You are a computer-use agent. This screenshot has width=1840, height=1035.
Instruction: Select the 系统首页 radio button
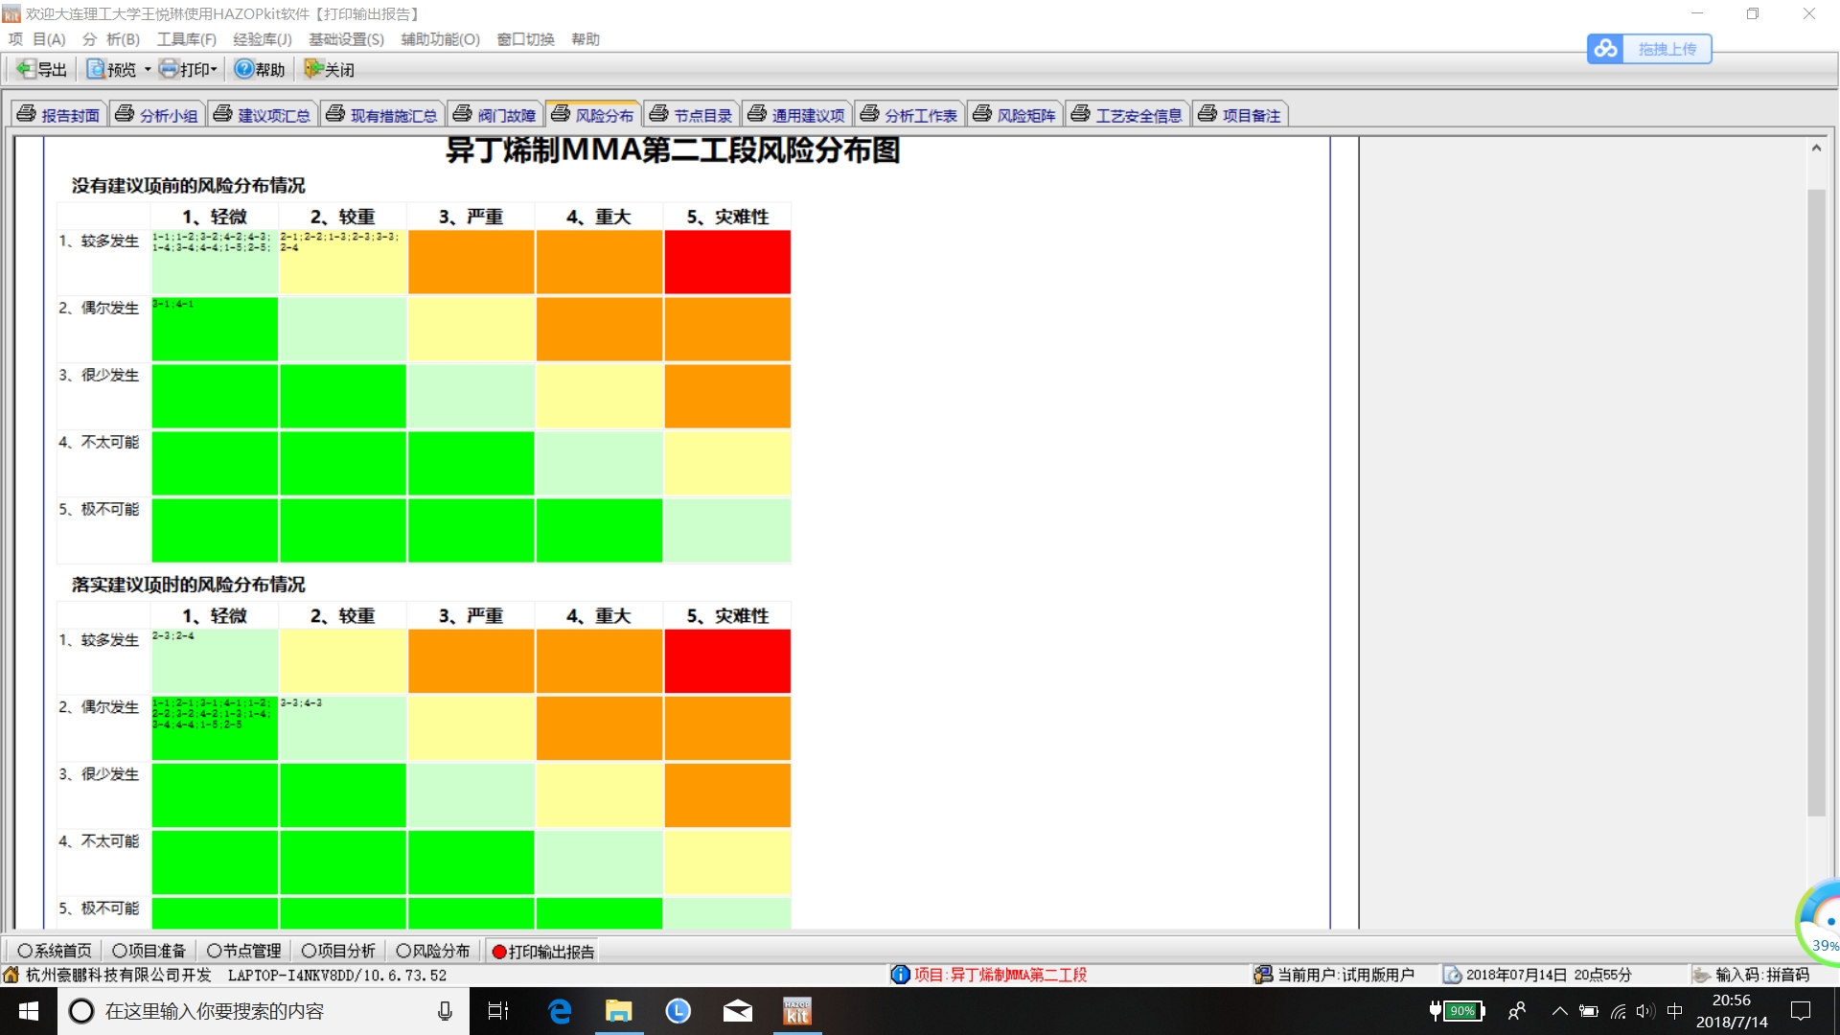click(25, 951)
